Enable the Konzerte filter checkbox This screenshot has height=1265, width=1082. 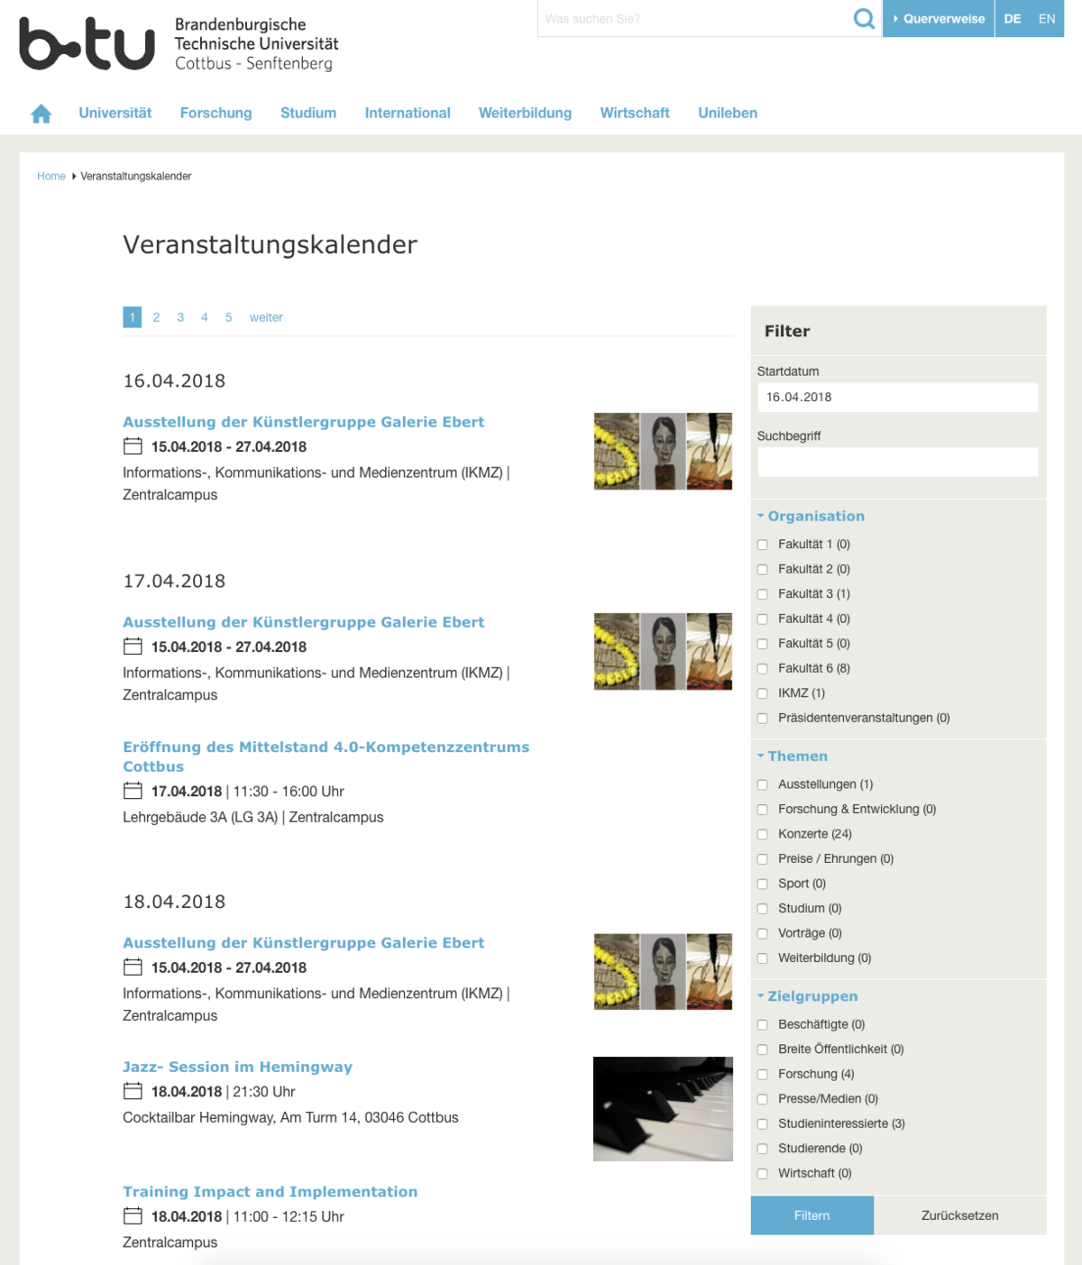763,835
